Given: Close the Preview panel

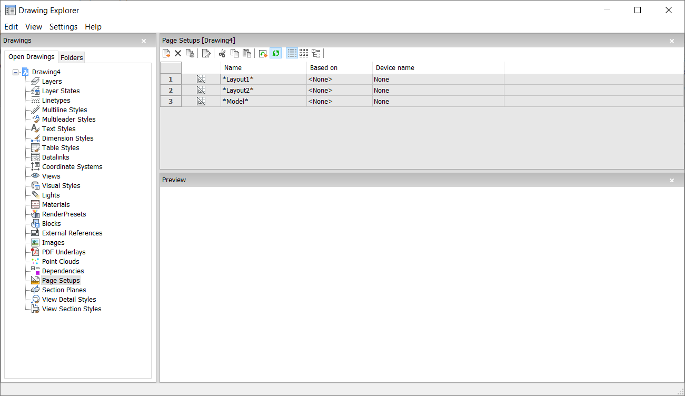Looking at the screenshot, I should (671, 180).
